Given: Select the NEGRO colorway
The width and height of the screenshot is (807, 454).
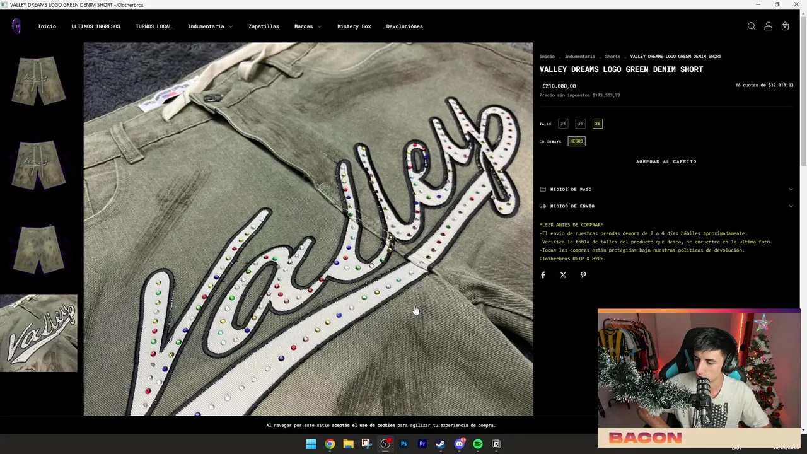Looking at the screenshot, I should point(576,141).
